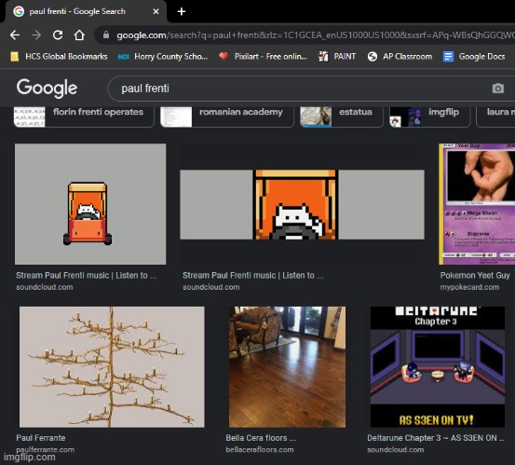Select the florin frenti operates chip
This screenshot has height=465, width=515.
(84, 116)
